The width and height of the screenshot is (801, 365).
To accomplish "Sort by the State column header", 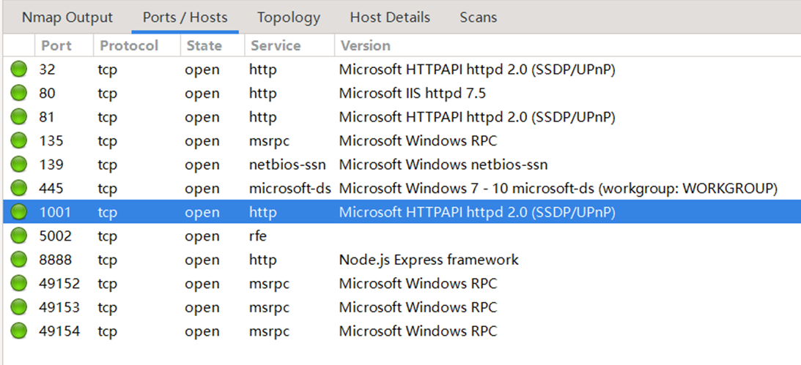I will (x=204, y=45).
